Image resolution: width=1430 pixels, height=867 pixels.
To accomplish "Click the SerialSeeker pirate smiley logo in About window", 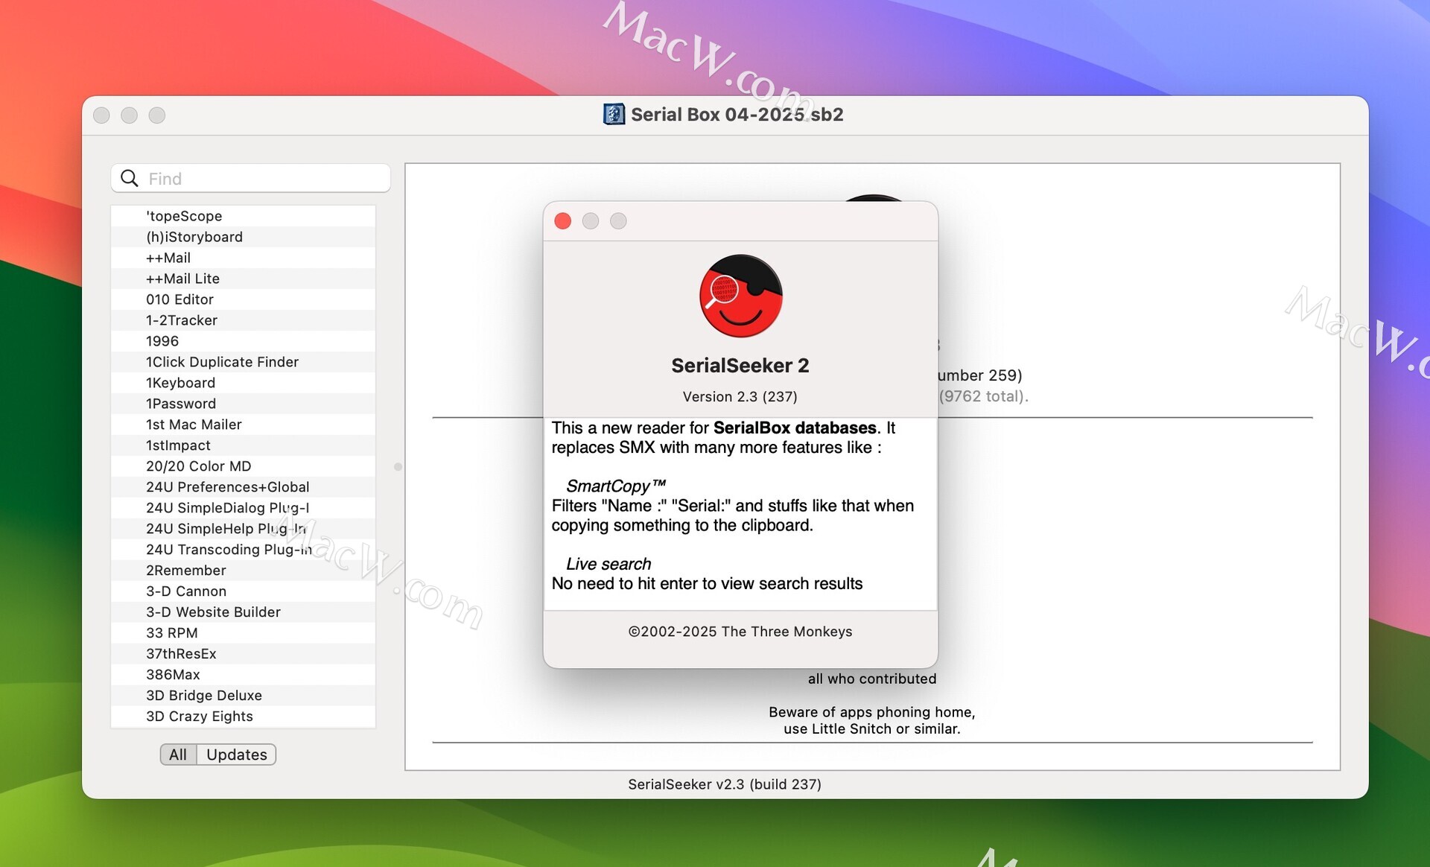I will (740, 296).
